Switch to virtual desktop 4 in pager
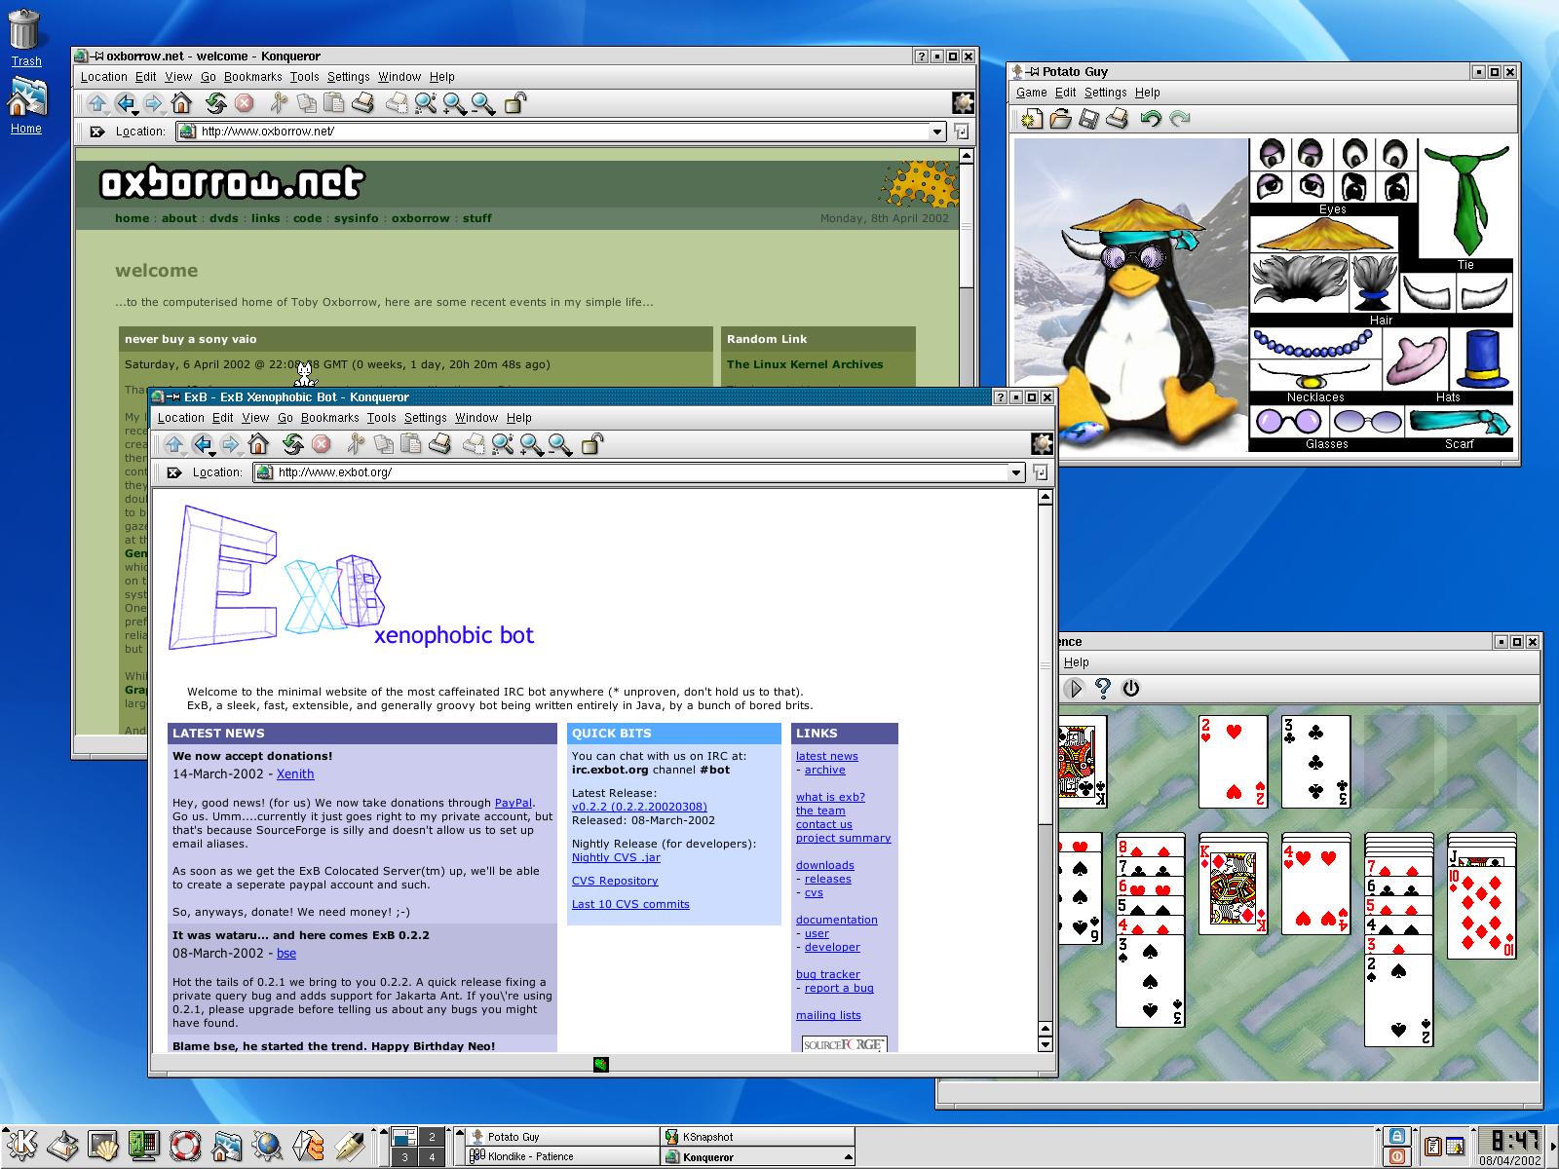 point(432,1157)
